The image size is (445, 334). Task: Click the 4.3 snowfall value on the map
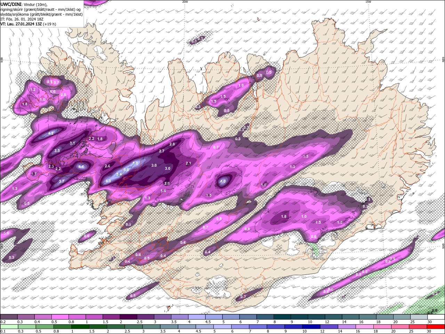(108, 181)
